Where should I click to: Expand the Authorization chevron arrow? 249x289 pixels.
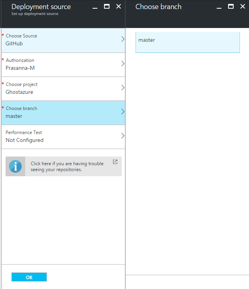(x=123, y=63)
